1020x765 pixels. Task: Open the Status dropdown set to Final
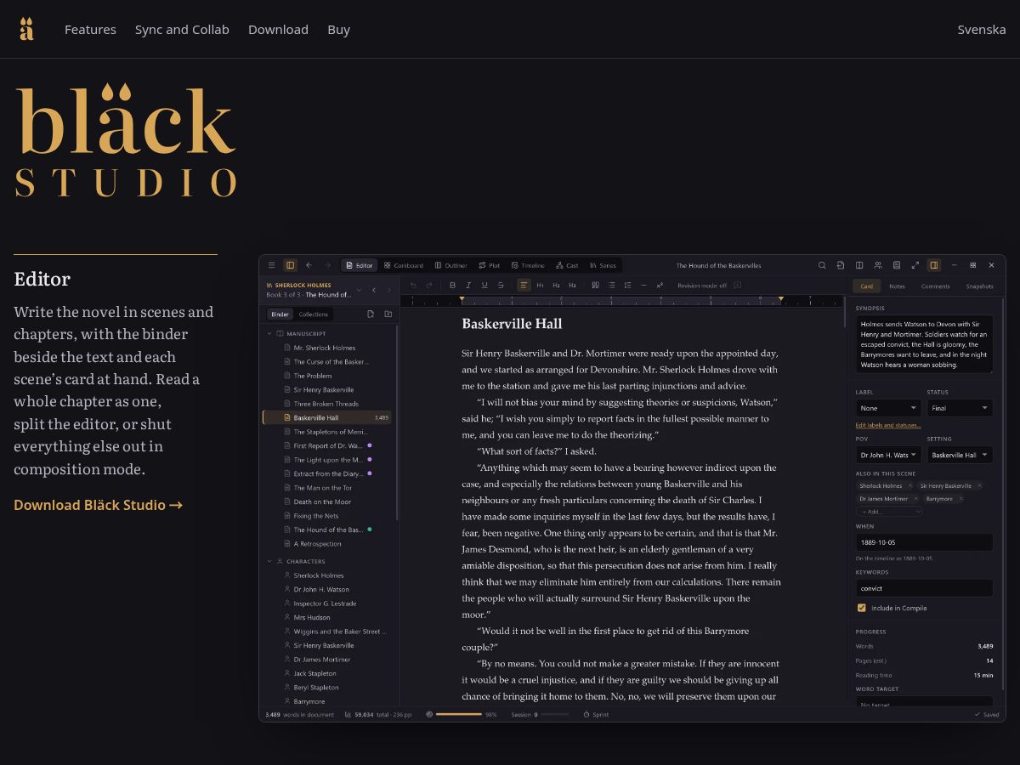coord(960,408)
